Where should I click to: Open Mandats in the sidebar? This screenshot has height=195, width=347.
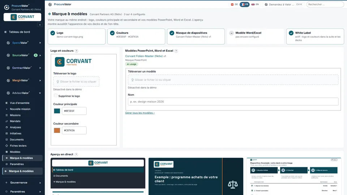pos(15,121)
